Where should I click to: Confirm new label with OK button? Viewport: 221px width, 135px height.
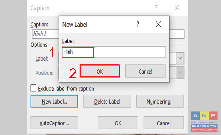(100, 71)
